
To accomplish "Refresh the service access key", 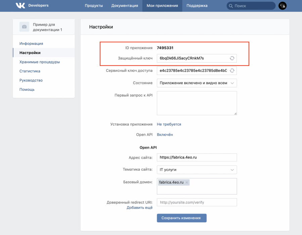I will pos(232,71).
